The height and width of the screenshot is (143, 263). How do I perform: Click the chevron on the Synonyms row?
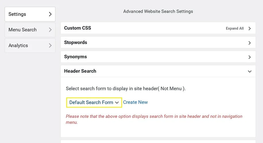pyautogui.click(x=250, y=57)
